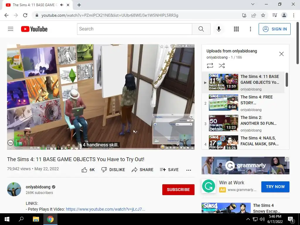Image resolution: width=300 pixels, height=225 pixels.
Task: Open 'Uploads from onlyabidoang' playlist title
Action: (x=232, y=51)
